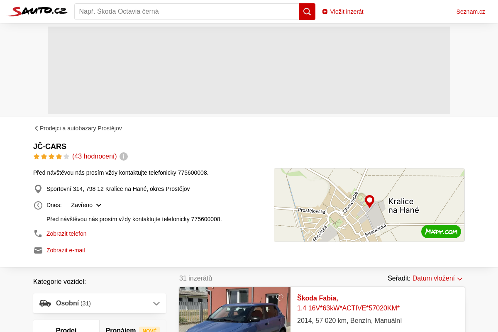
Task: Click the JČ-CARS dealer name heading
Action: pyautogui.click(x=50, y=146)
